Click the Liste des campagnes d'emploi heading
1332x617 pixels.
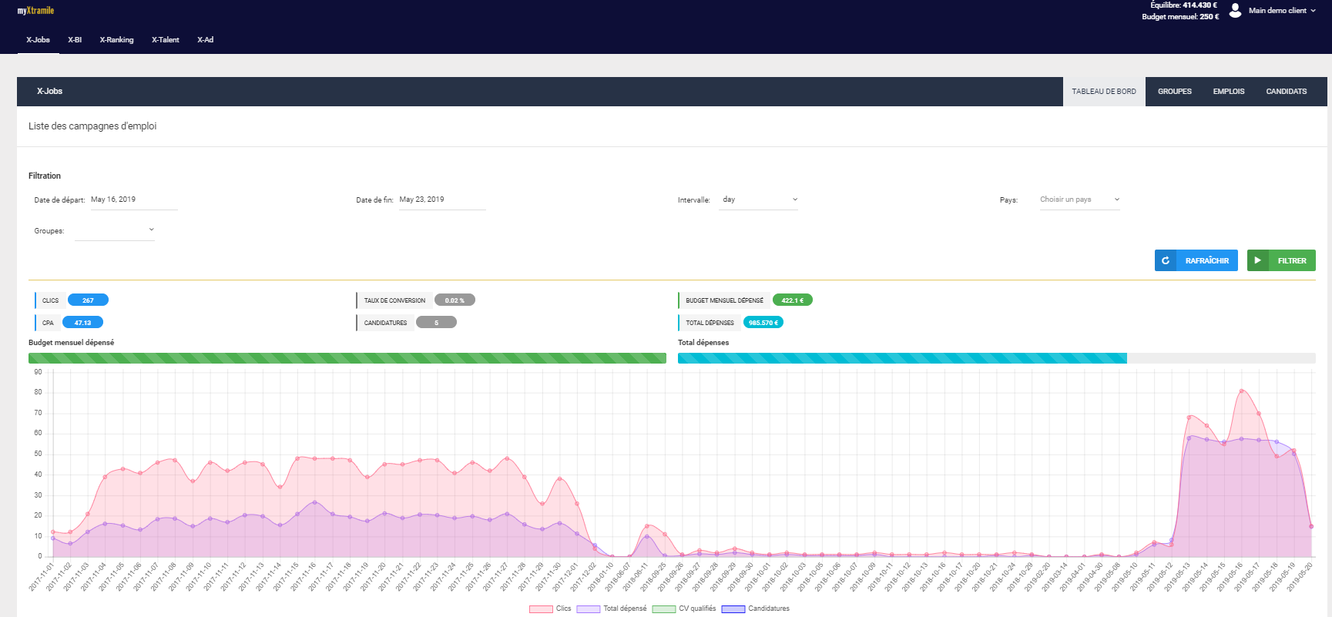(x=92, y=126)
